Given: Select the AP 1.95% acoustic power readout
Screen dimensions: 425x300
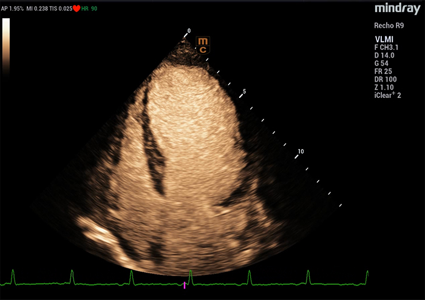Looking at the screenshot, I should [12, 7].
